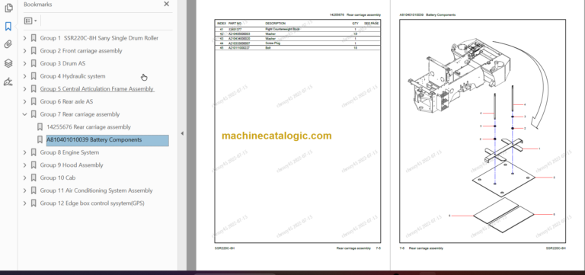585x275 pixels.
Task: Click the Bolt row in parts table
Action: coord(298,48)
